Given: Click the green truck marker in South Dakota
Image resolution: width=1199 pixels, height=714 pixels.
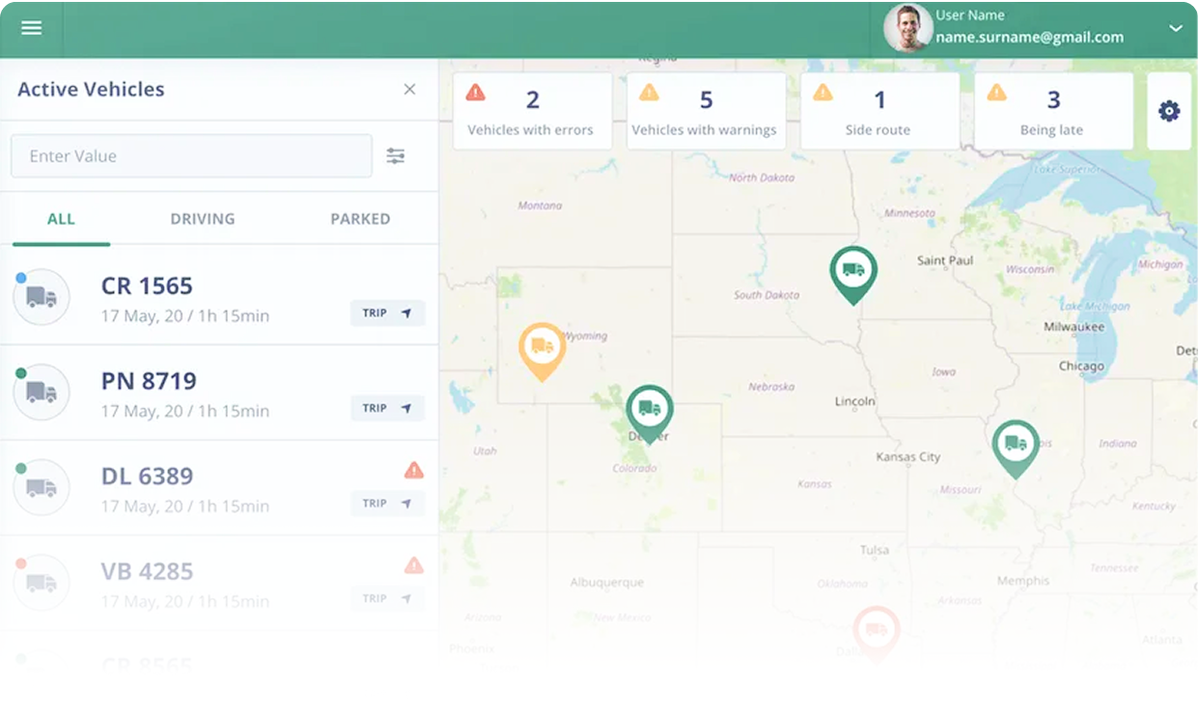Looking at the screenshot, I should 853,274.
